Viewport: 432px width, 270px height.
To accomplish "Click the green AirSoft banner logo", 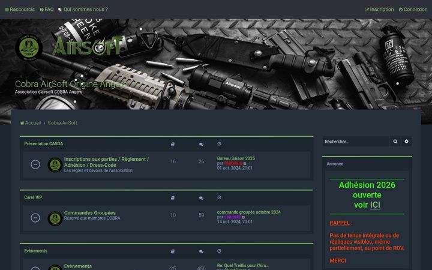I will click(x=88, y=46).
